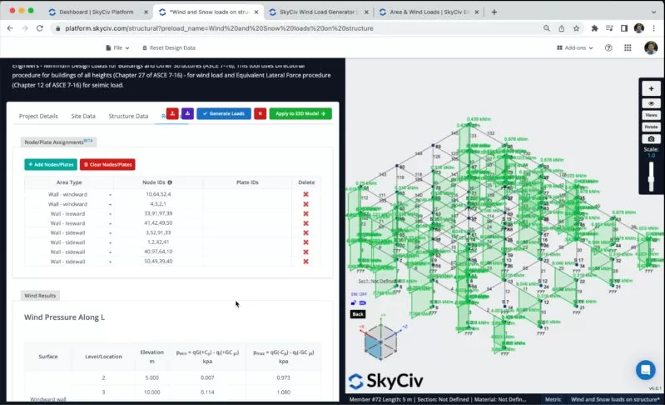
Task: Switch to the Site Data tab
Action: pos(83,116)
